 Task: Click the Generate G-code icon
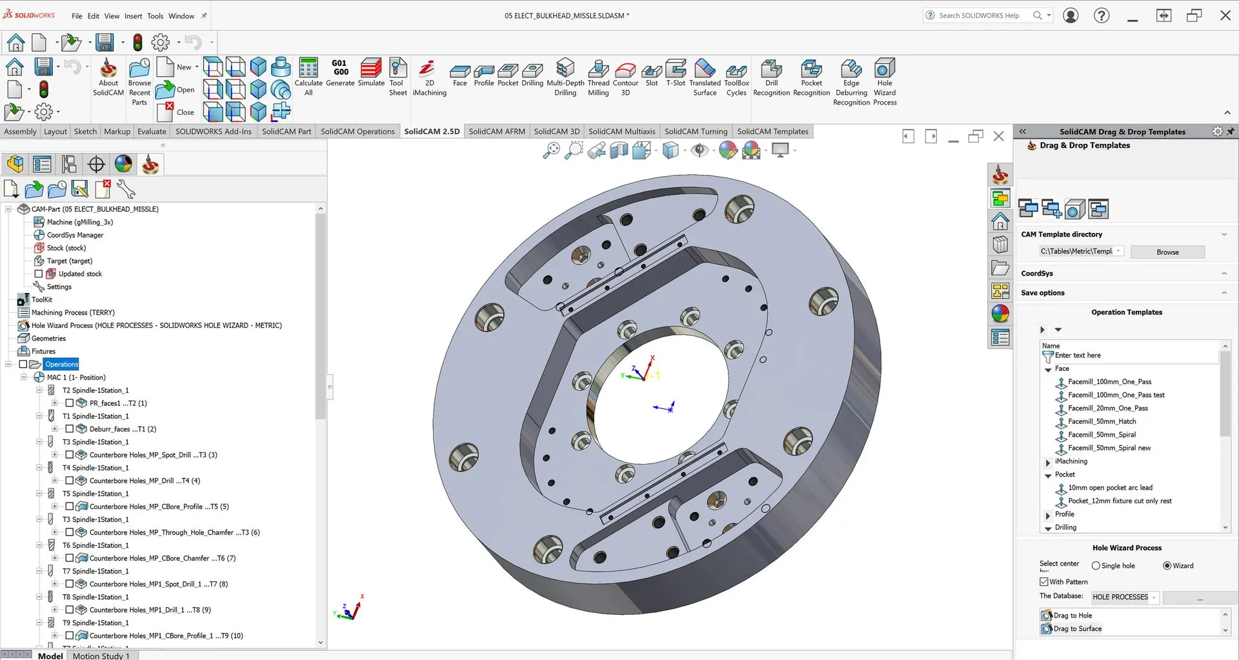point(340,69)
